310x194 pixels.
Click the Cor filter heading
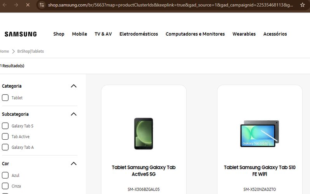pos(5,164)
